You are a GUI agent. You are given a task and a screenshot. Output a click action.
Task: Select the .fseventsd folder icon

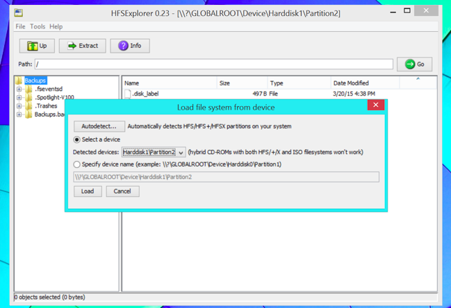click(x=28, y=89)
